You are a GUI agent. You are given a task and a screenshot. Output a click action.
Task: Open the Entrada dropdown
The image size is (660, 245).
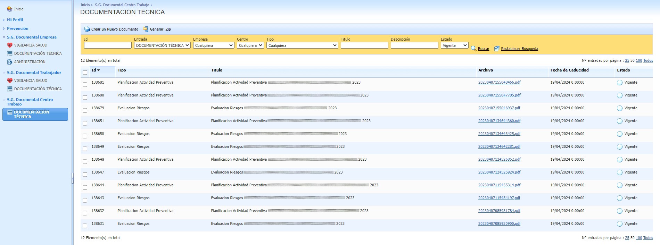162,45
